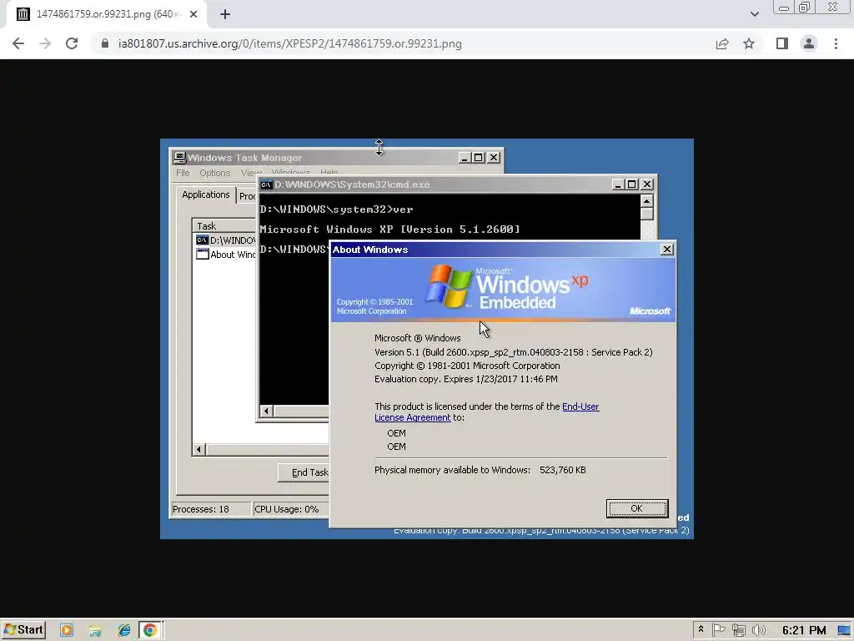
Task: Go back to the previous page
Action: point(18,43)
